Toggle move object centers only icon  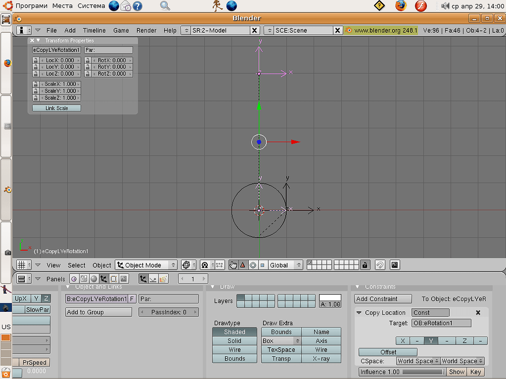coord(220,265)
